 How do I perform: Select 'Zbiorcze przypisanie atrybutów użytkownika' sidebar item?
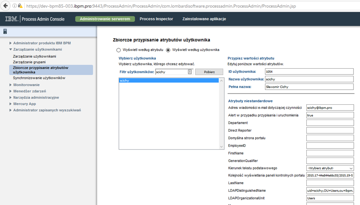click(51, 70)
